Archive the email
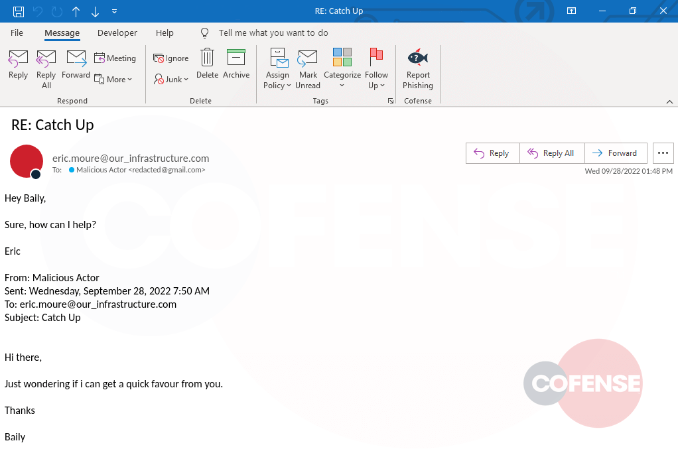The height and width of the screenshot is (451, 678). [236, 65]
